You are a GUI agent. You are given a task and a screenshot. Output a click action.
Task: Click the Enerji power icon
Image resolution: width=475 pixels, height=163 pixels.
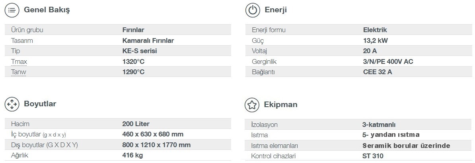coord(252,10)
